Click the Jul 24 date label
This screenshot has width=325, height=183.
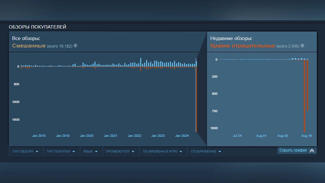[237, 136]
